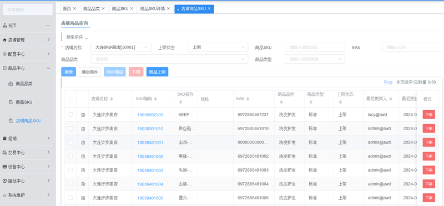The height and width of the screenshot is (206, 444).
Task: Open document icon in row 19039301010
Action: point(83,128)
